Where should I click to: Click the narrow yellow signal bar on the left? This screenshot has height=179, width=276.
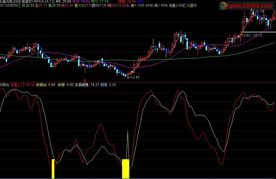(53, 169)
